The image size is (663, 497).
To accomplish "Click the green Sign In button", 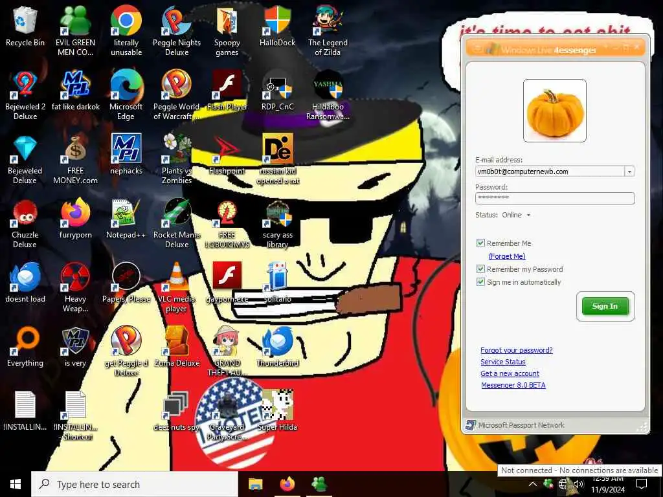I will pos(605,306).
